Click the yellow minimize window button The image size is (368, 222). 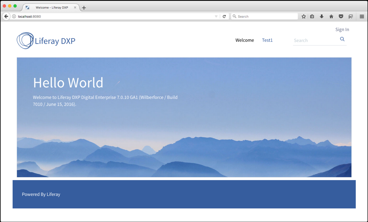point(9,6)
